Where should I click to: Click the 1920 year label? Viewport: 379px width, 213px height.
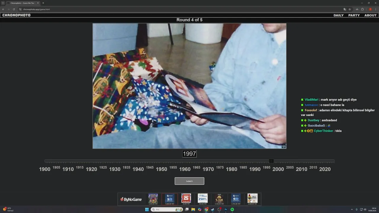coord(91,169)
